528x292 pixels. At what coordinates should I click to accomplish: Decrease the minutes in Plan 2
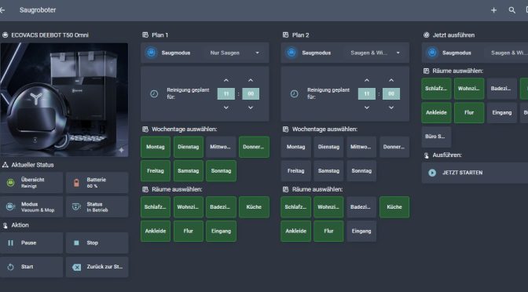391,108
